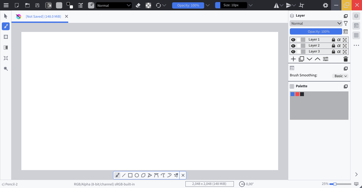The image size is (362, 188).
Task: Activate the vertical mirror tool
Action: [x=289, y=5]
